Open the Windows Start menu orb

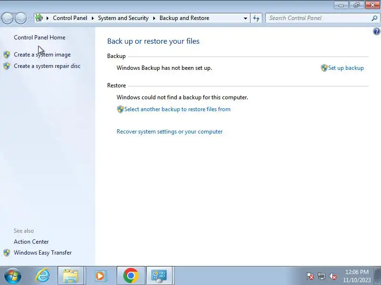(x=13, y=275)
